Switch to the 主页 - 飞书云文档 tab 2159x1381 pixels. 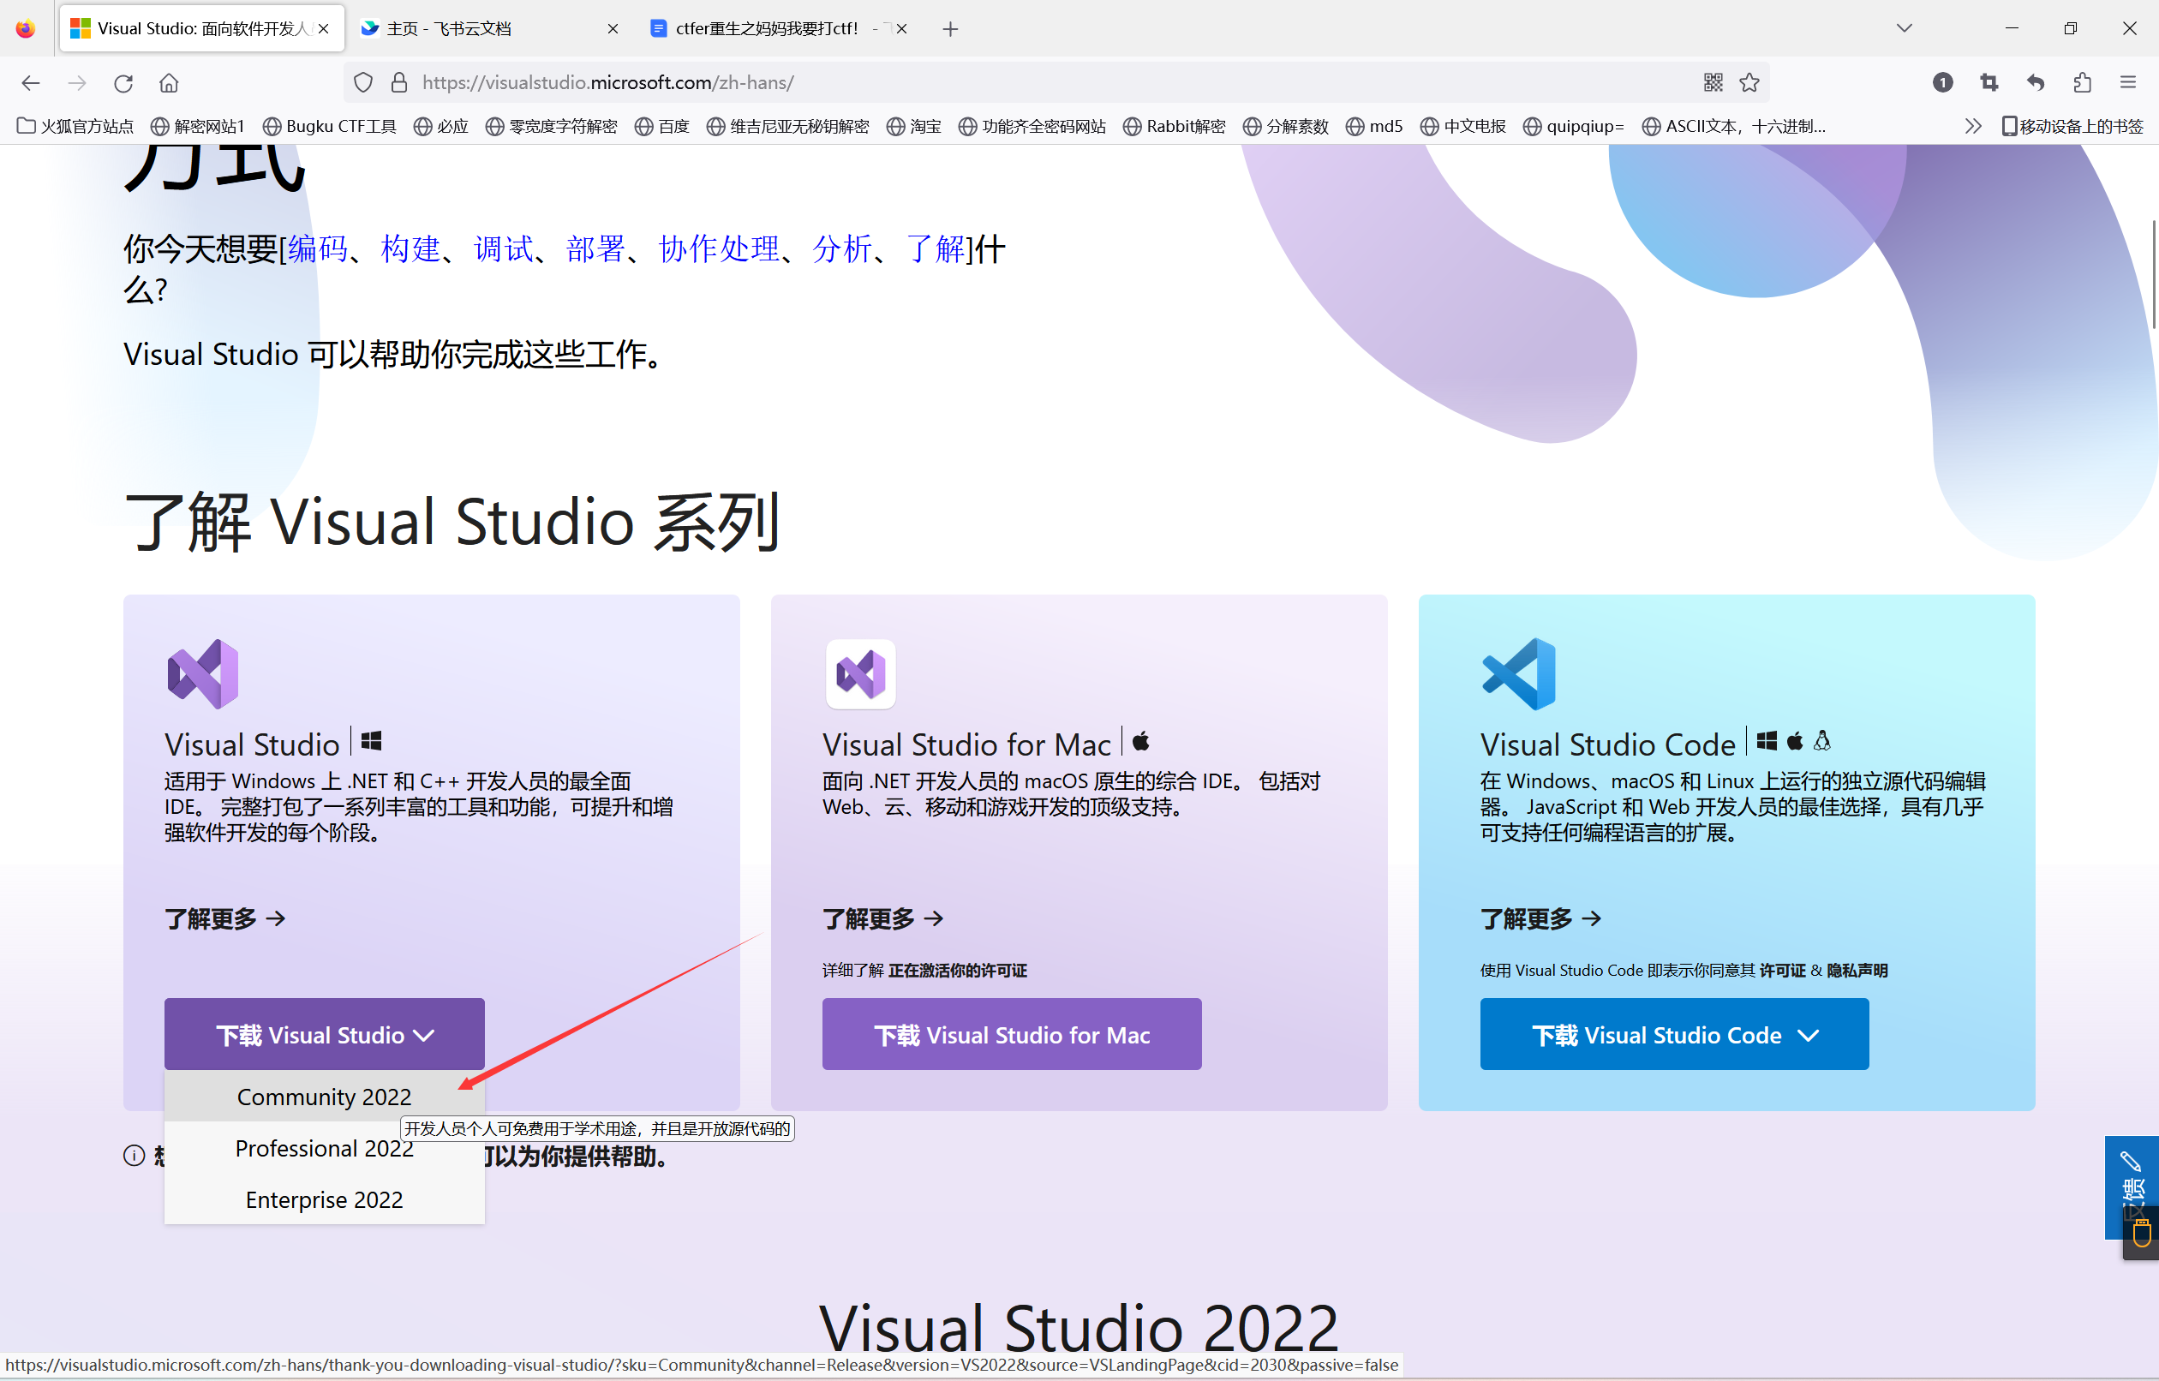tap(489, 28)
